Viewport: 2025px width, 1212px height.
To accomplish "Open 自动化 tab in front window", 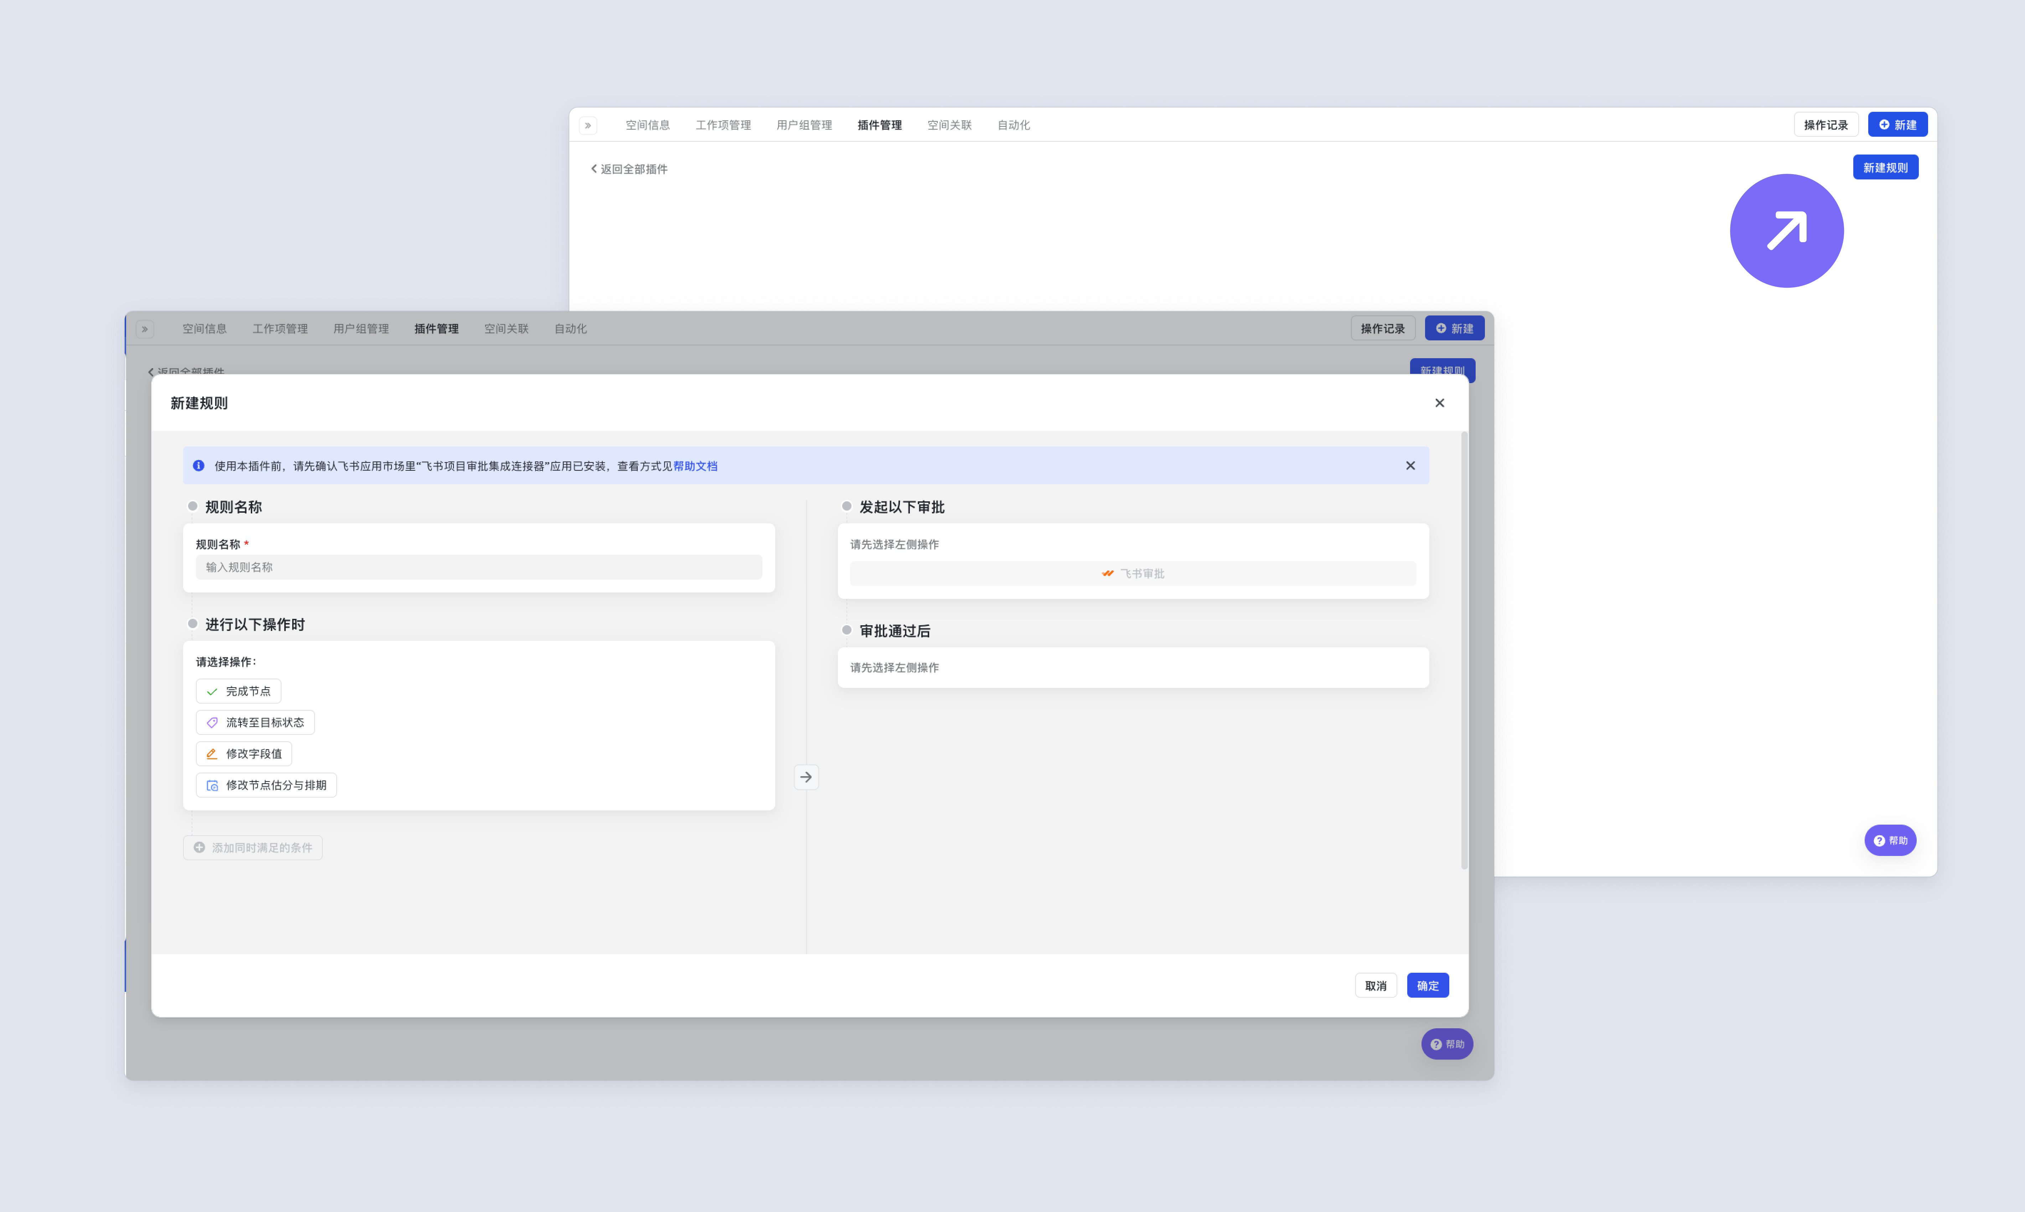I will (570, 329).
